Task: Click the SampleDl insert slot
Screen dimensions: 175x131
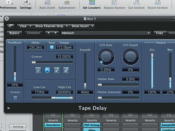Action: (168, 125)
